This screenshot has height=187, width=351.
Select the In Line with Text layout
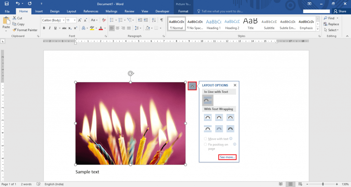coord(208,100)
